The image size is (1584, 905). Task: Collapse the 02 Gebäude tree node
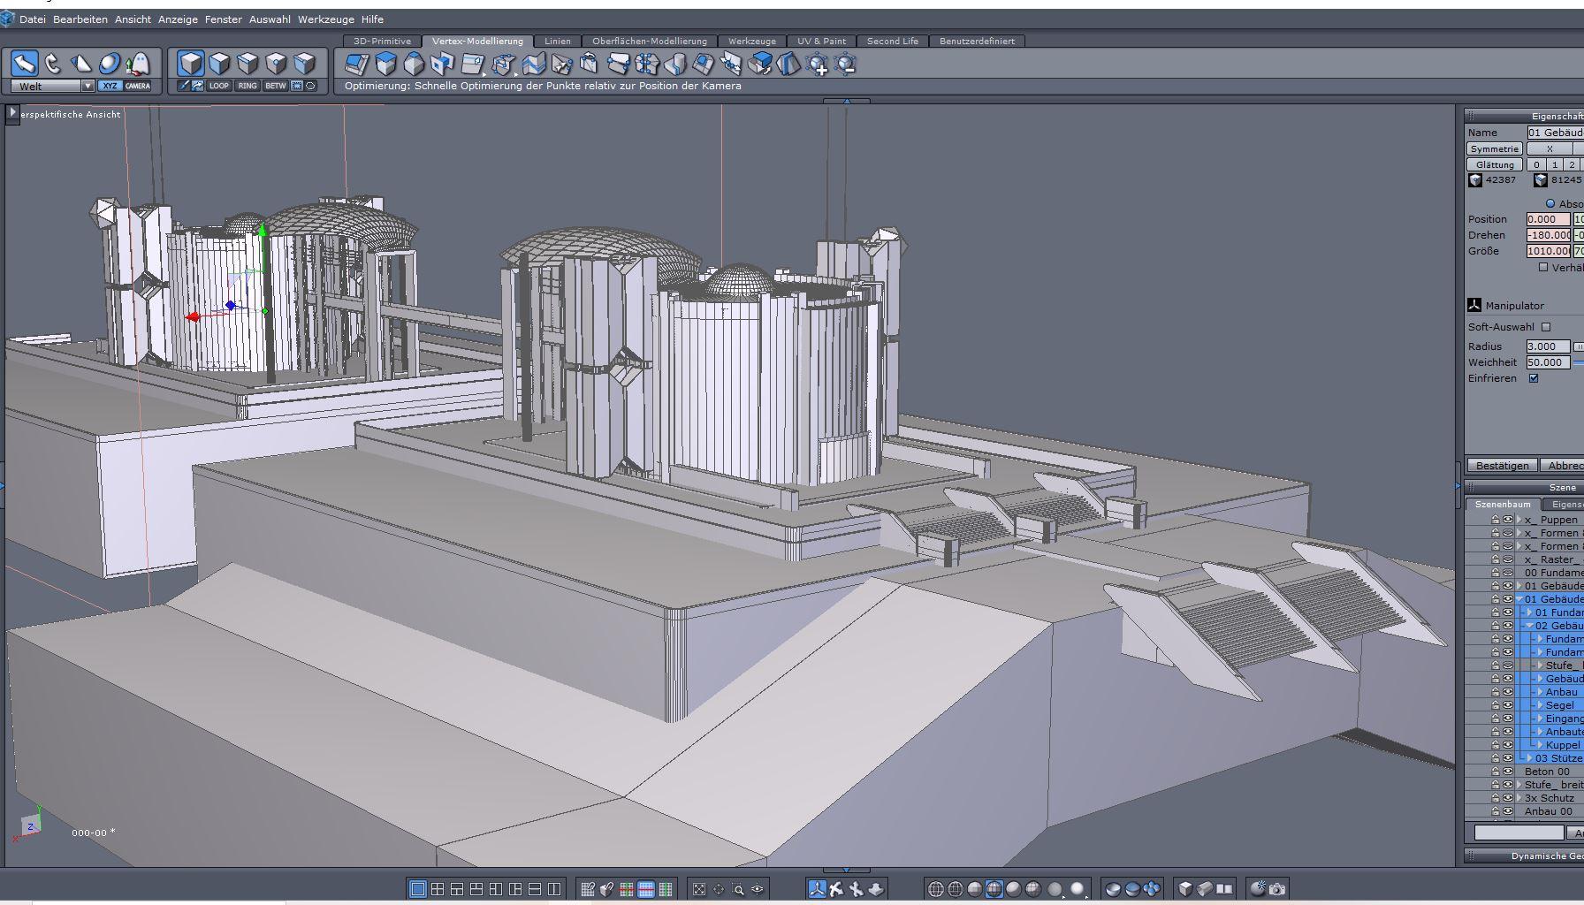(1530, 626)
